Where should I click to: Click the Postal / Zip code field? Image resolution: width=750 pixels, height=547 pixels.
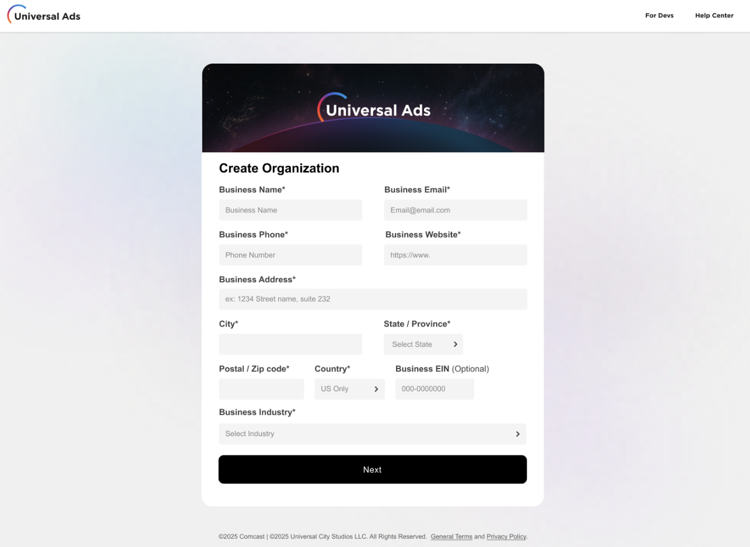click(x=261, y=389)
